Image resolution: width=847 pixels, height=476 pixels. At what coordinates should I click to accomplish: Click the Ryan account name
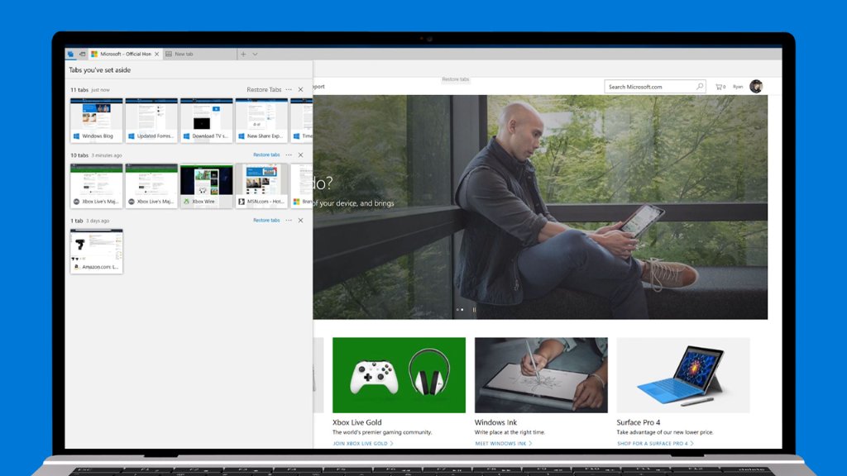738,86
